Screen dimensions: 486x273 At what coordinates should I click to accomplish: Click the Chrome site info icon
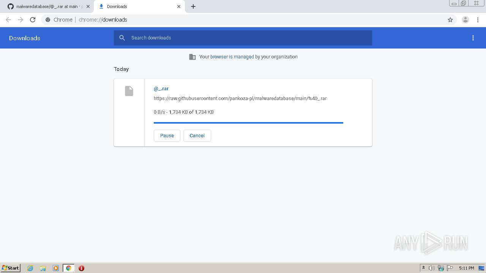pos(48,20)
